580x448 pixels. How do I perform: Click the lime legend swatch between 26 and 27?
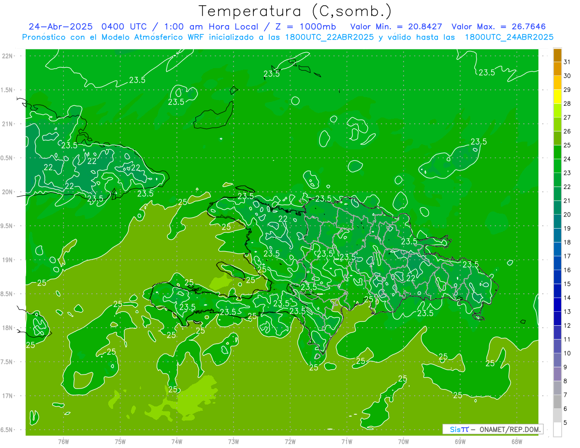(x=557, y=124)
